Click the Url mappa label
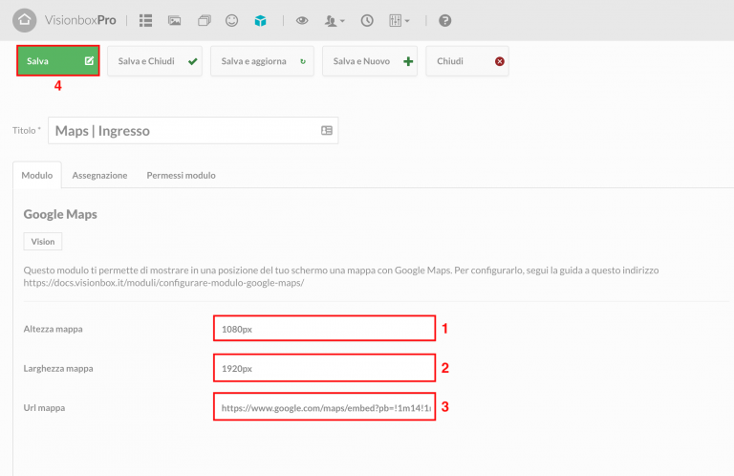This screenshot has width=734, height=476. click(x=44, y=408)
